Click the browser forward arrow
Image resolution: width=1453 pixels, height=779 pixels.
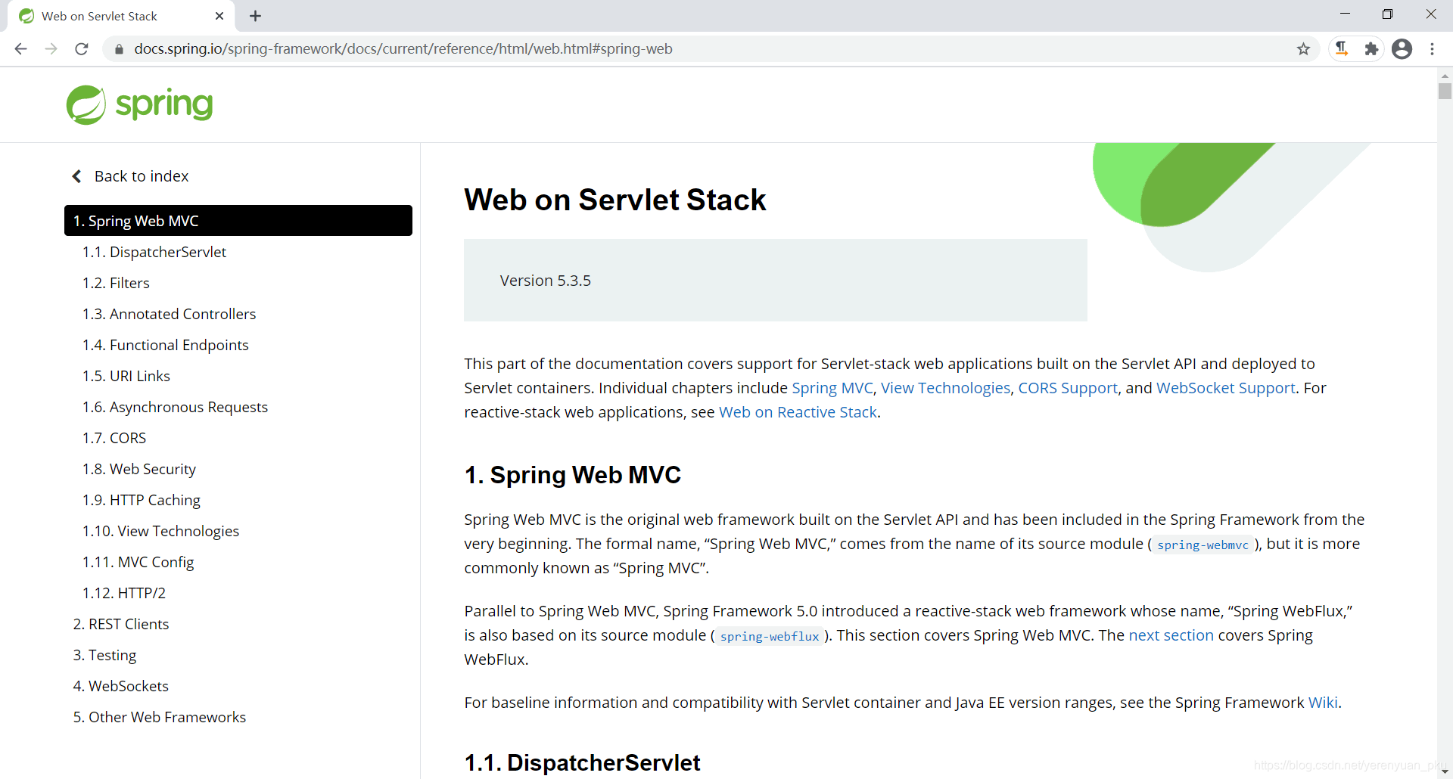(x=51, y=48)
